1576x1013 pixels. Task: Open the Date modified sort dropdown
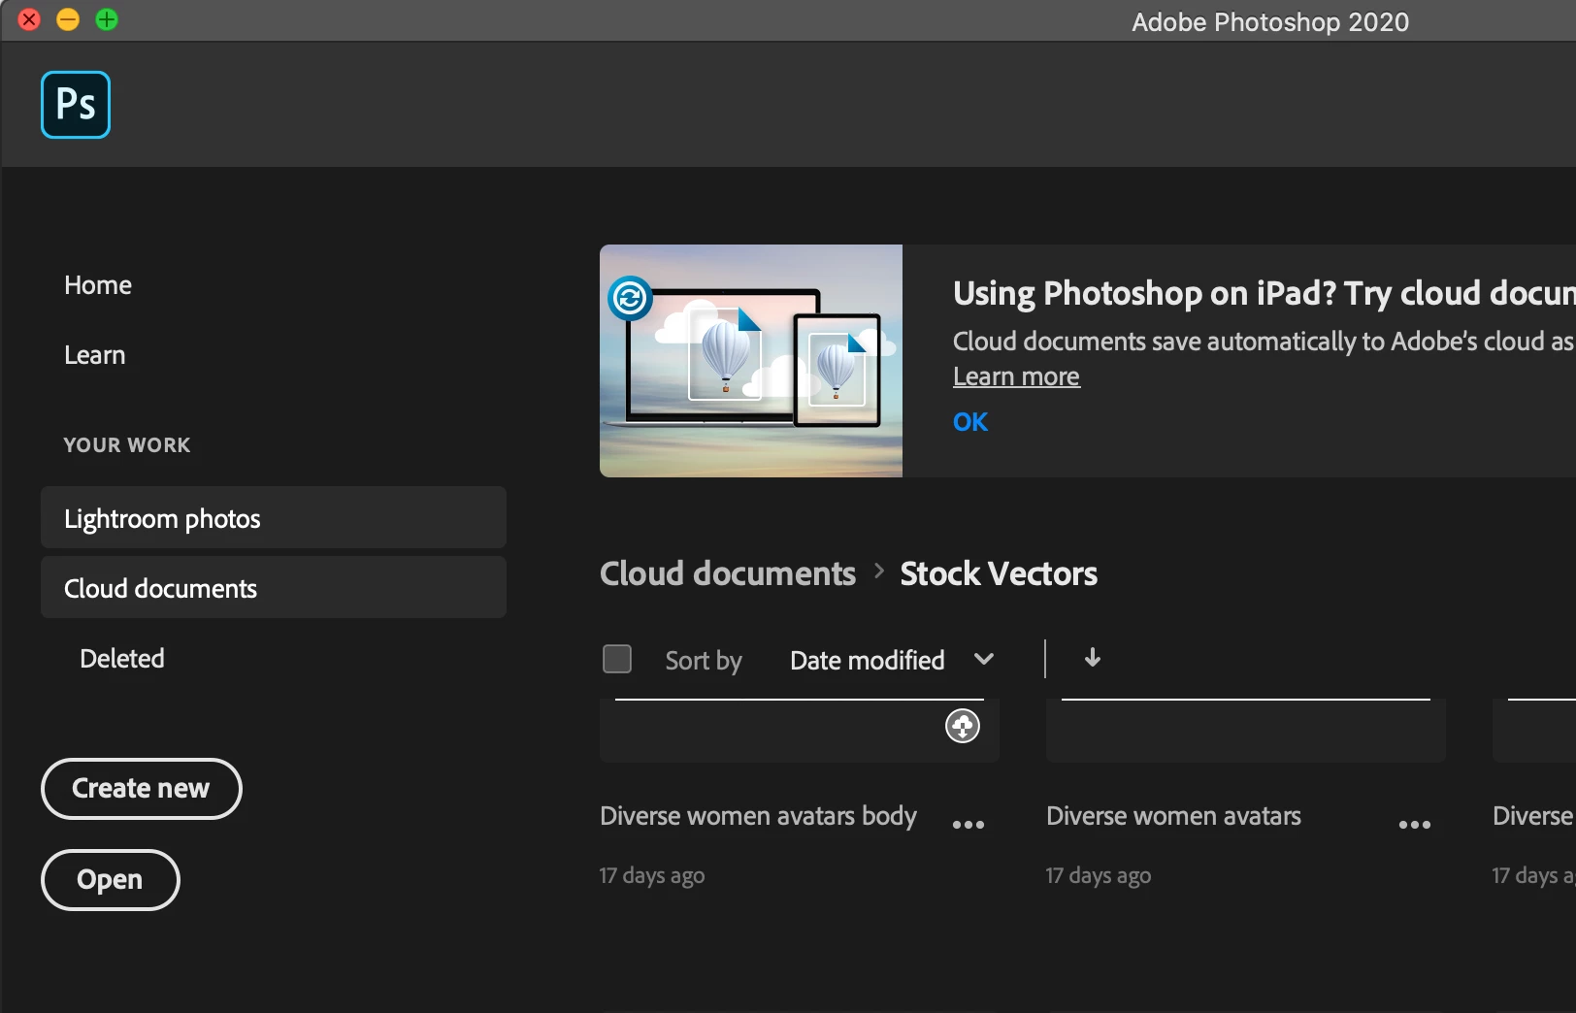coord(891,660)
